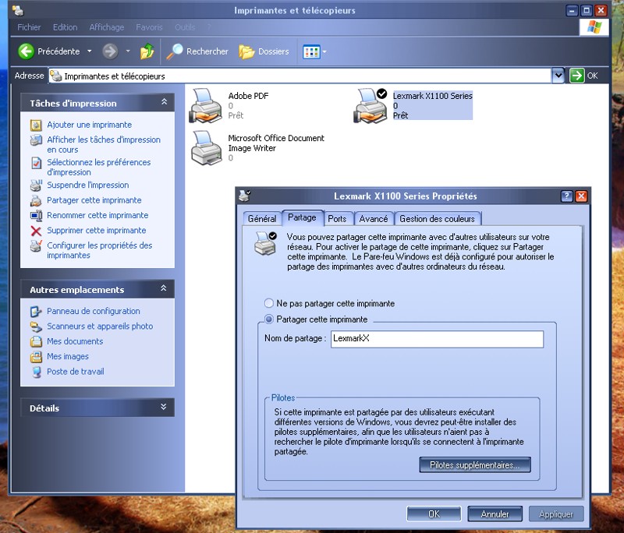Screen dimensions: 624x533
Task: Click the green Précédente back arrow
Action: [27, 51]
